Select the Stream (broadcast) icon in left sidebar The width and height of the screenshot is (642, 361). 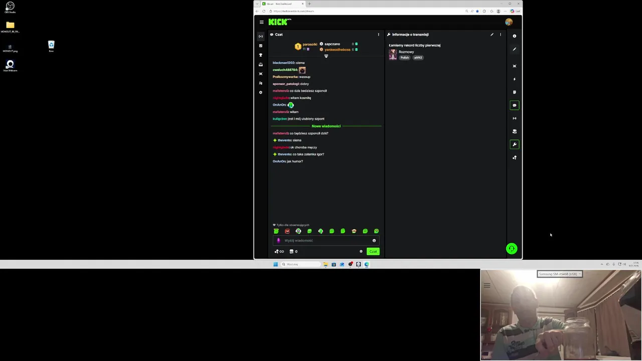click(x=260, y=36)
